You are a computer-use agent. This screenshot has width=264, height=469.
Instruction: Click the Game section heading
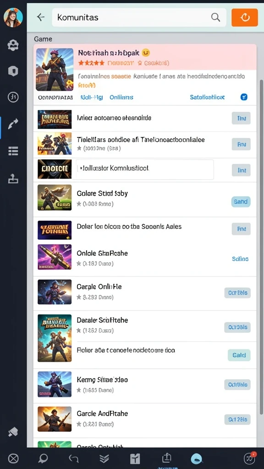tap(43, 39)
